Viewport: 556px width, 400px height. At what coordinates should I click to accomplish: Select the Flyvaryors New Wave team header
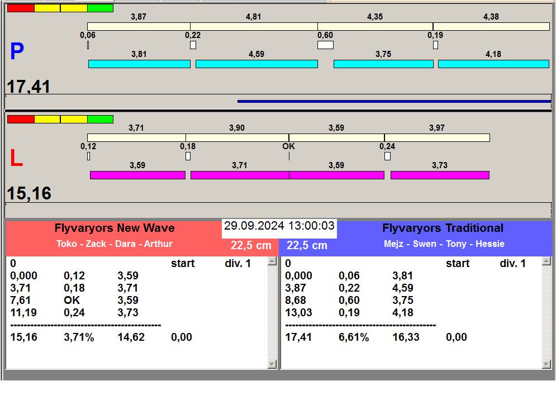pos(115,228)
